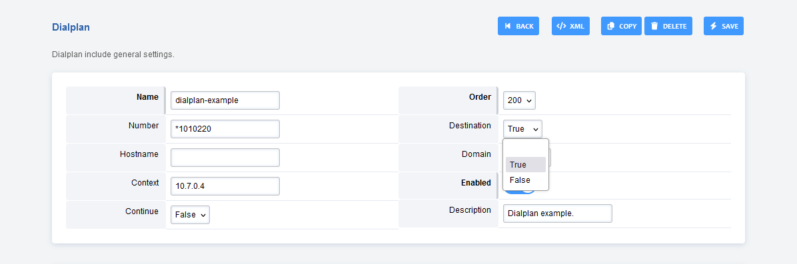Screen dimensions: 797x264
Task: Click the SAVE button label
Action: click(x=730, y=26)
